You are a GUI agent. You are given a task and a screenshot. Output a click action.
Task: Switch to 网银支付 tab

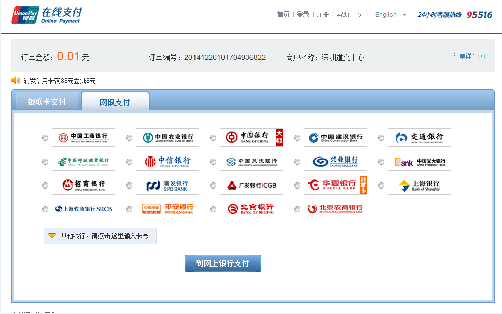115,102
